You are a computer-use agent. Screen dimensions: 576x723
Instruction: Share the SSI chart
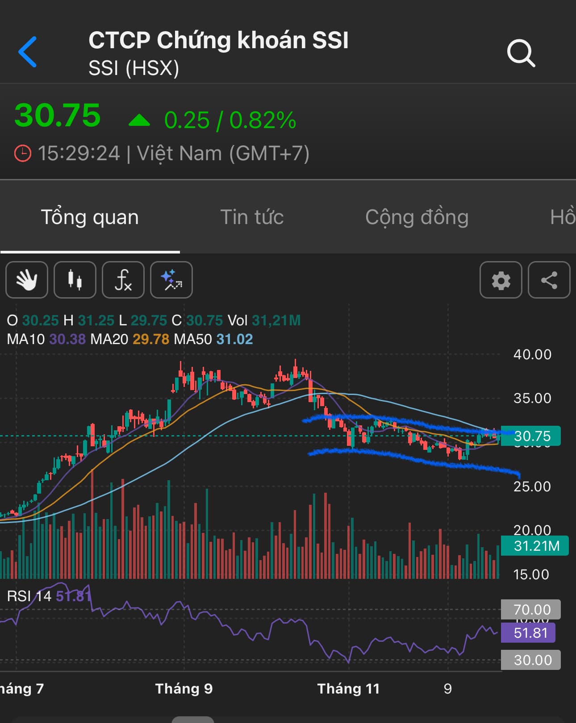point(549,280)
